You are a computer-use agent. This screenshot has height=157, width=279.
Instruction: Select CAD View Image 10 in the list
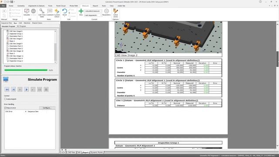(x=16, y=51)
